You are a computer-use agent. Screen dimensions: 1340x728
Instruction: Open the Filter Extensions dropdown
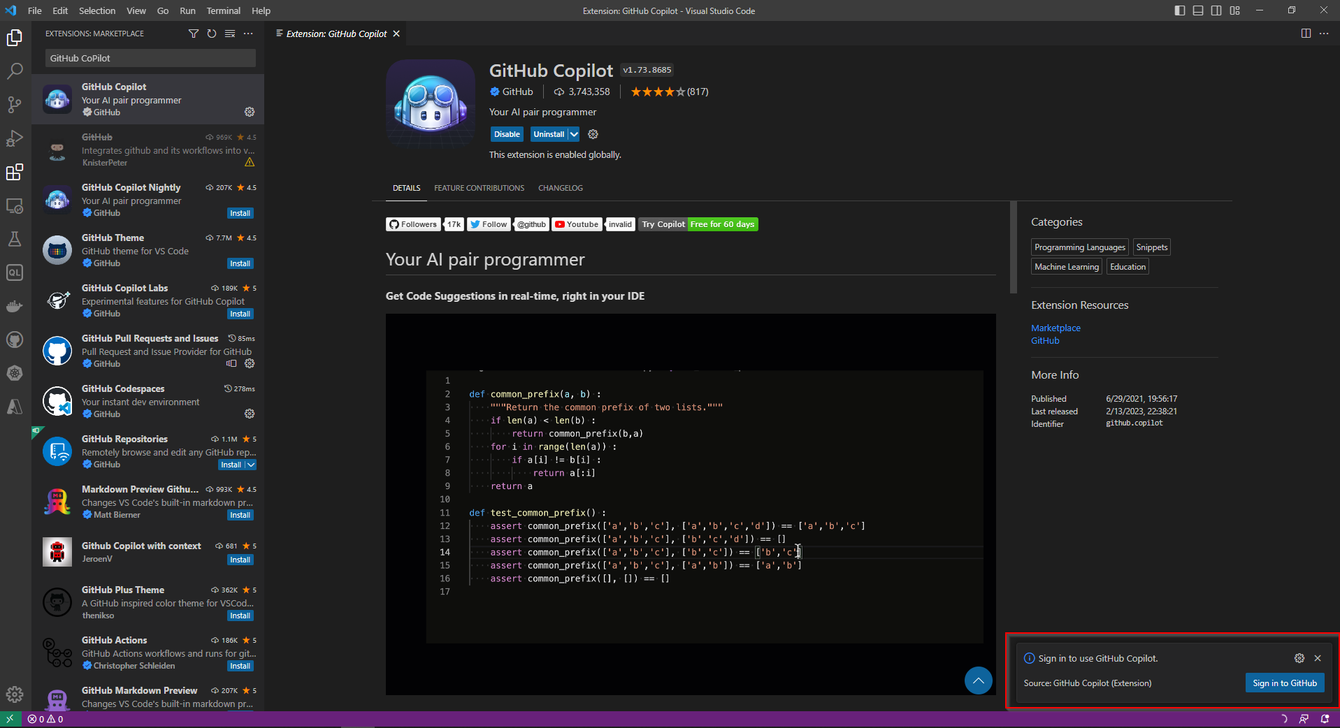[x=194, y=33]
